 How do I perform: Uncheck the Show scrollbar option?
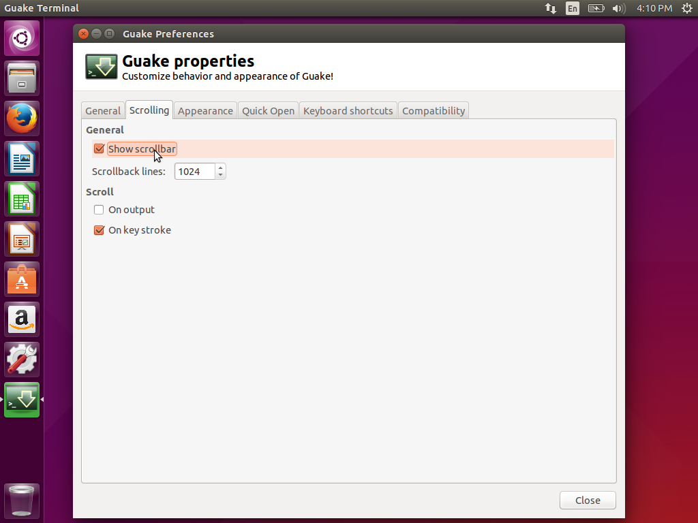pyautogui.click(x=99, y=148)
